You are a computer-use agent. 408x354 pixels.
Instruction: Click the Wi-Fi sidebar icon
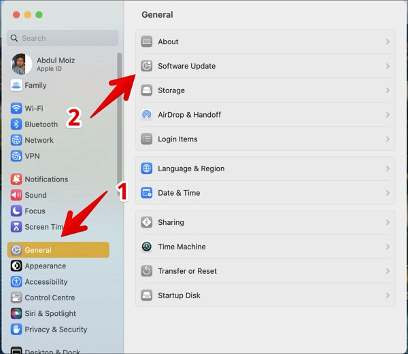(16, 108)
